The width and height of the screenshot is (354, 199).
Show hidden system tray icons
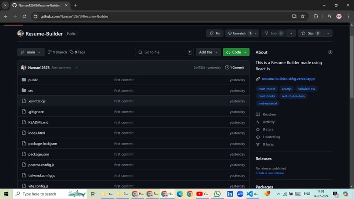coord(278,194)
